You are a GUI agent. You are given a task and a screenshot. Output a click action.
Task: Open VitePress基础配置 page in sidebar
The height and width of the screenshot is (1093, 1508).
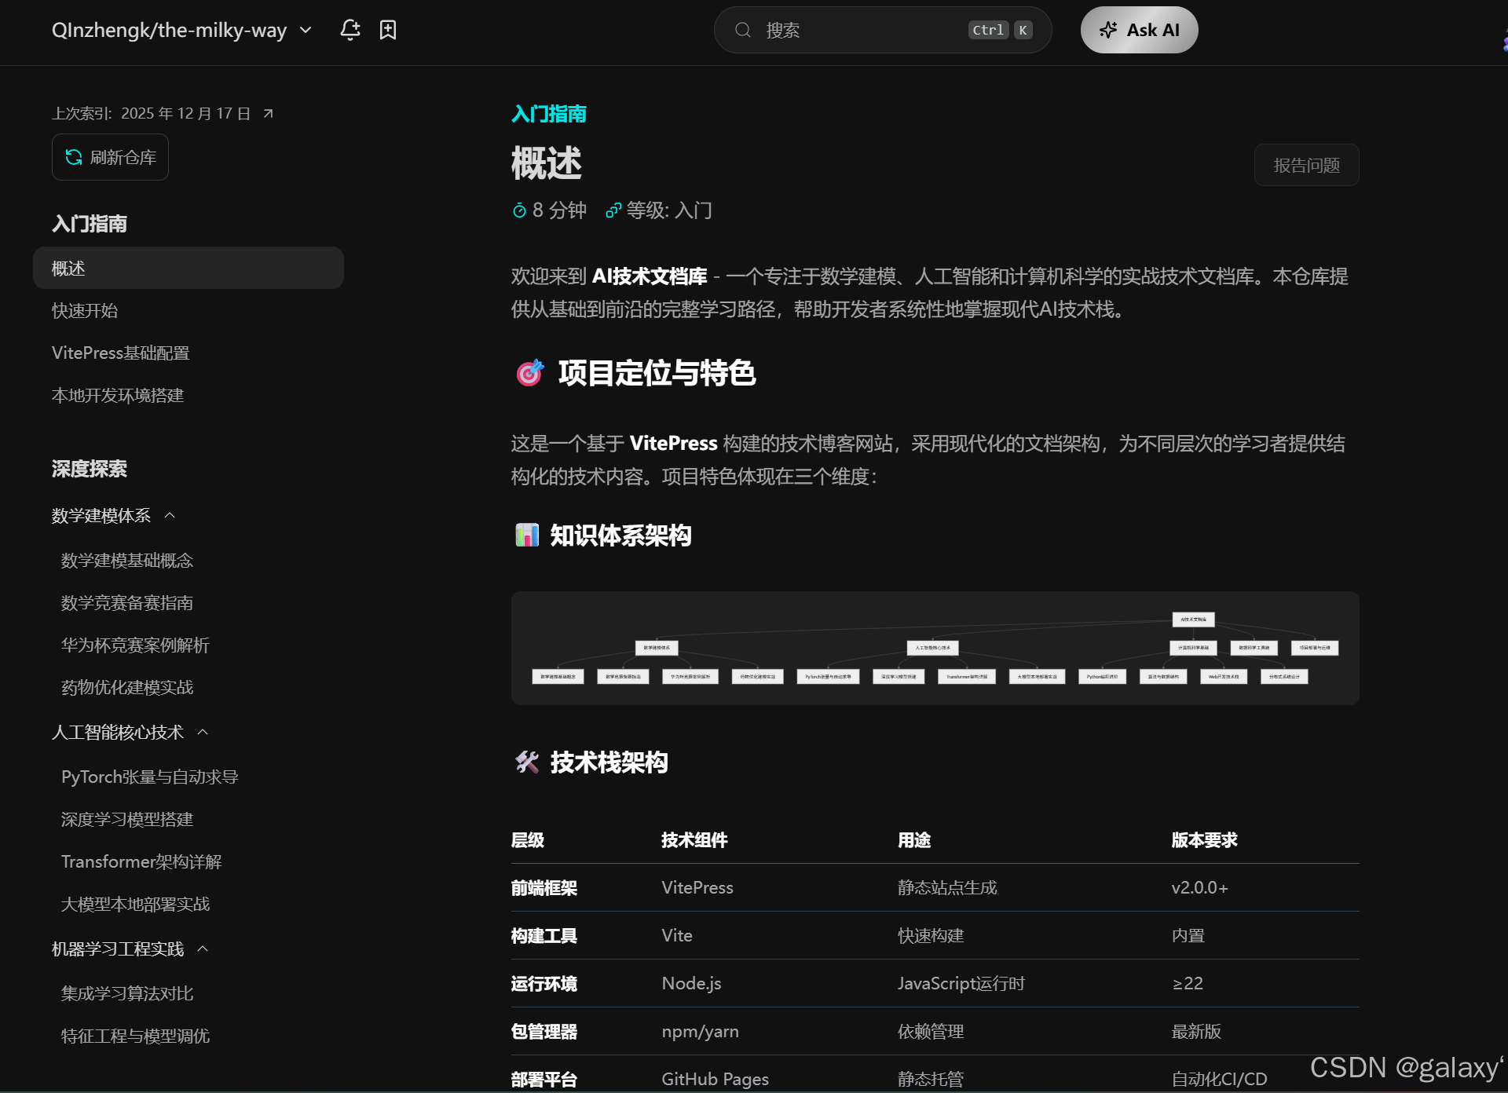click(120, 353)
